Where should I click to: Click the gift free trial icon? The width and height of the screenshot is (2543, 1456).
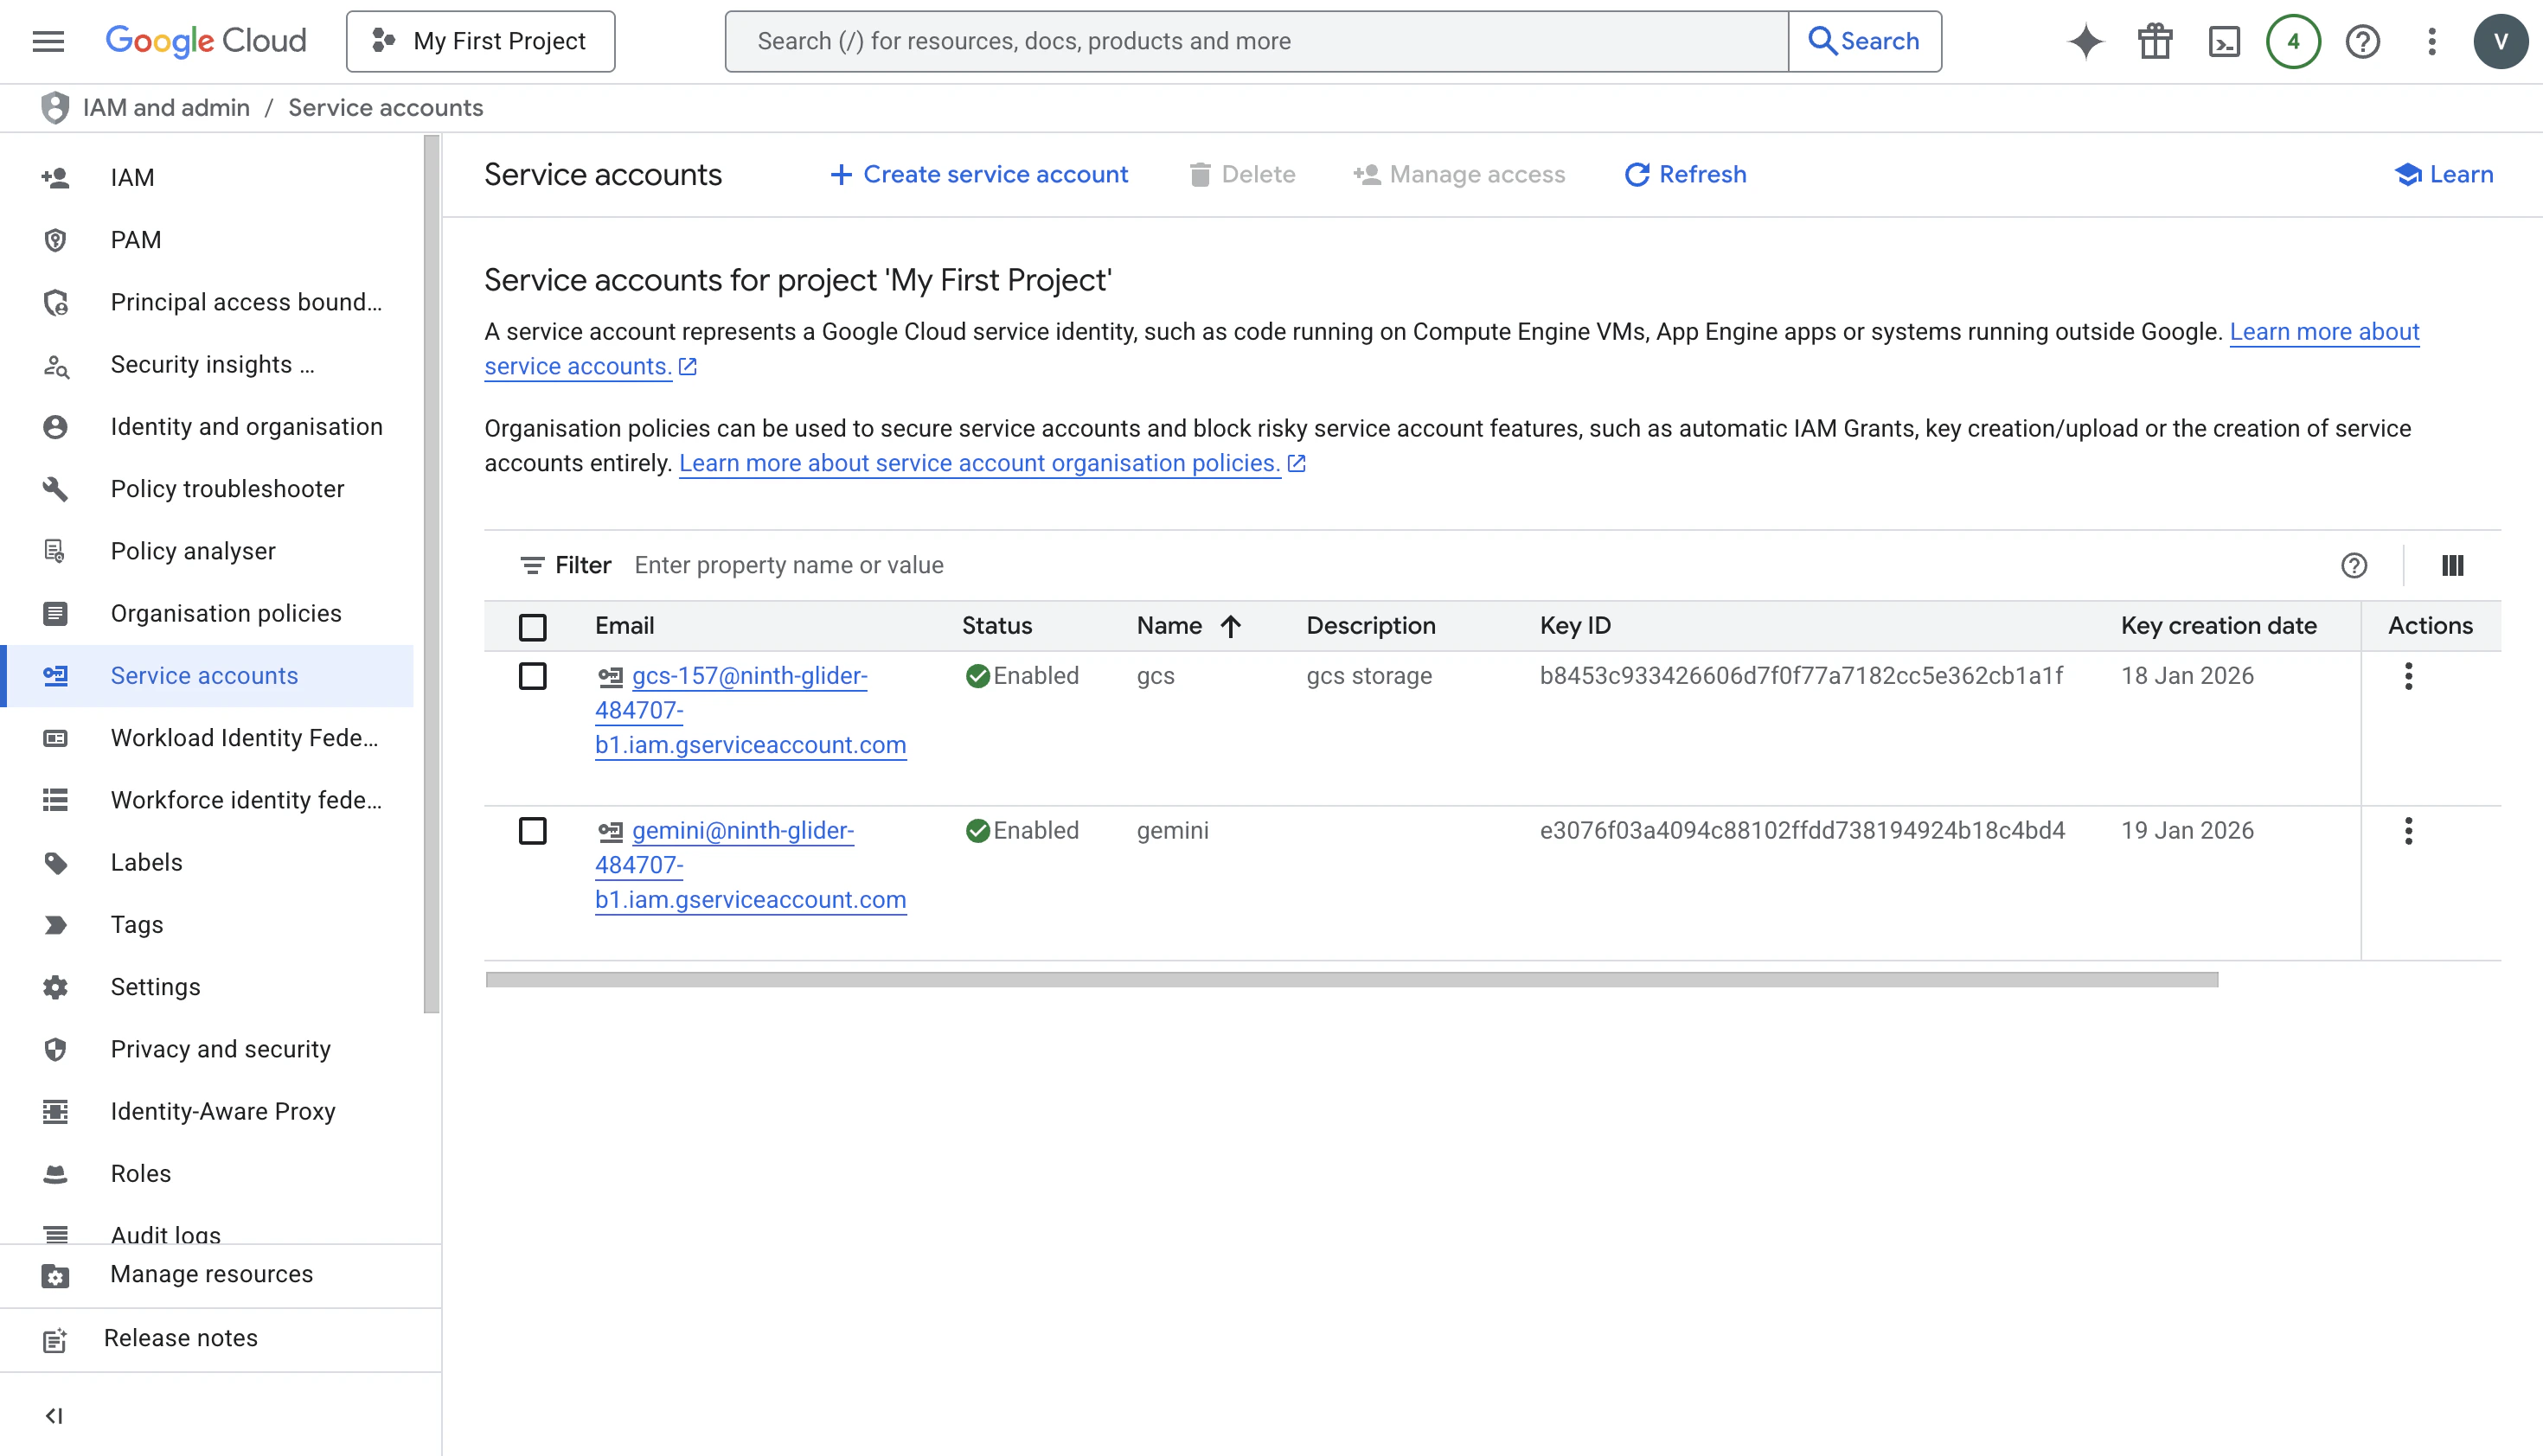pyautogui.click(x=2155, y=41)
